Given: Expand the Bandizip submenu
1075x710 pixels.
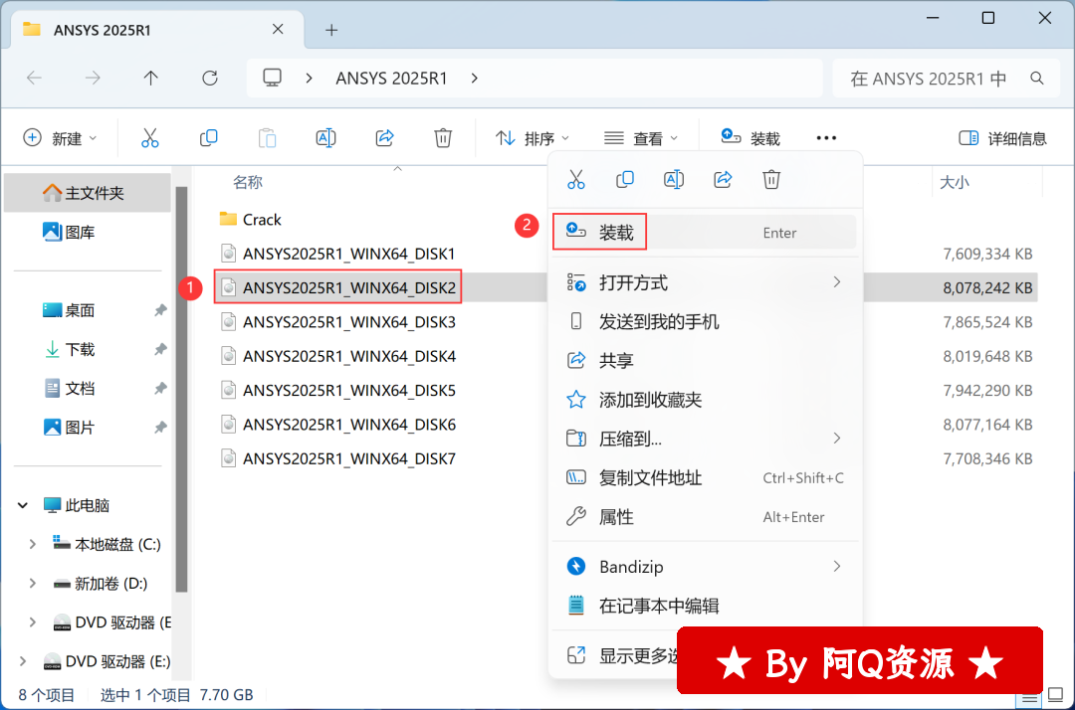Looking at the screenshot, I should pyautogui.click(x=836, y=566).
